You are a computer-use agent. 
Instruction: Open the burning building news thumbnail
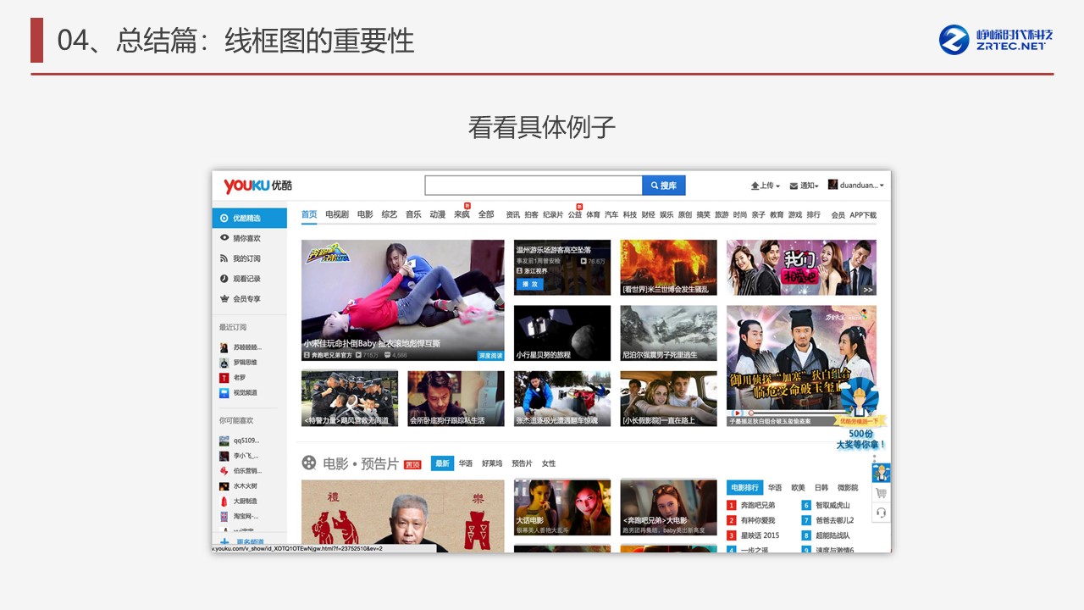668,267
